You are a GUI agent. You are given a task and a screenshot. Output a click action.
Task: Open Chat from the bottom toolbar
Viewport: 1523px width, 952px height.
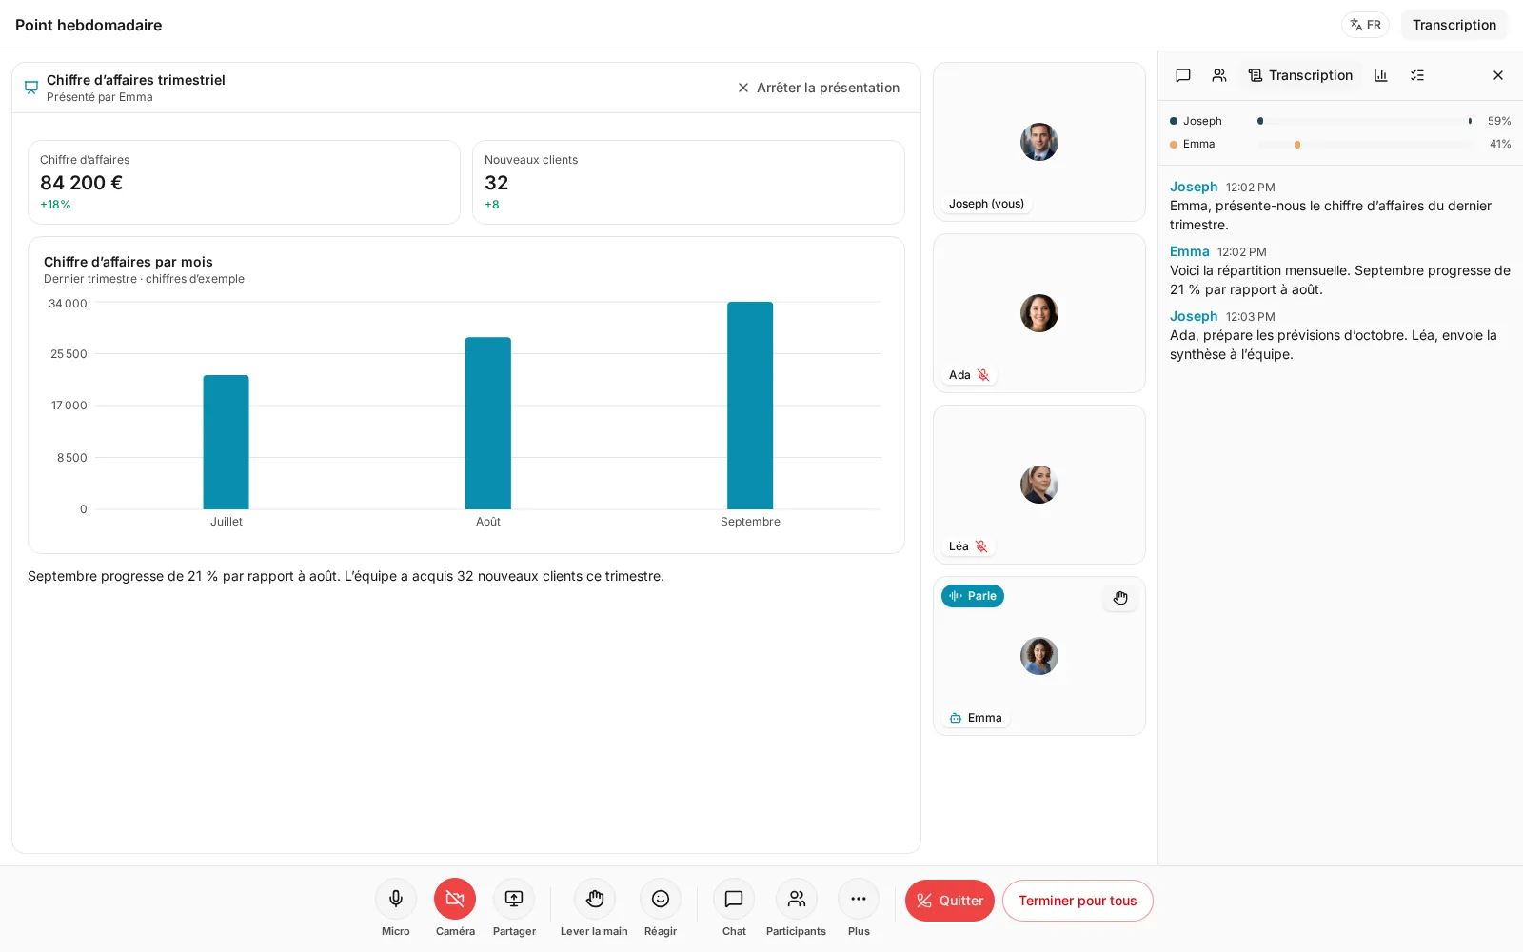click(734, 899)
